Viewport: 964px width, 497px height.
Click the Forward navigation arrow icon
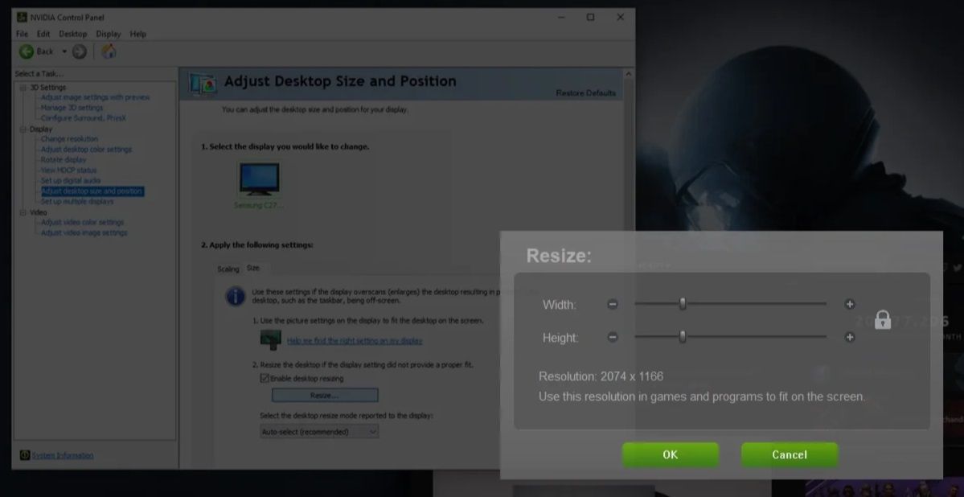79,51
